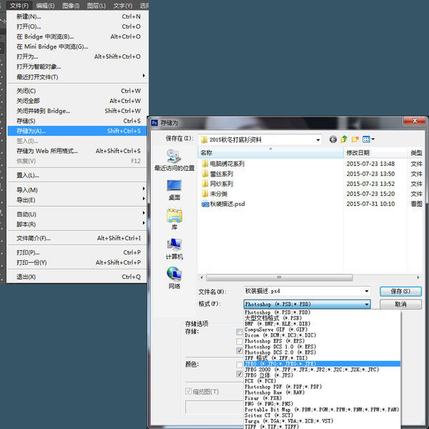Select Targa format option
Image resolution: width=429 pixels, height=429 pixels.
tap(322, 421)
